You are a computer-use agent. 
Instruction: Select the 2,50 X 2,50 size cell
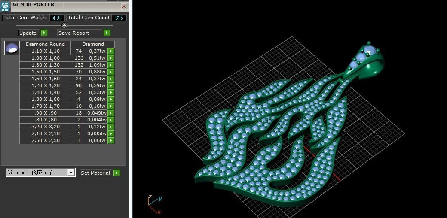[45, 140]
